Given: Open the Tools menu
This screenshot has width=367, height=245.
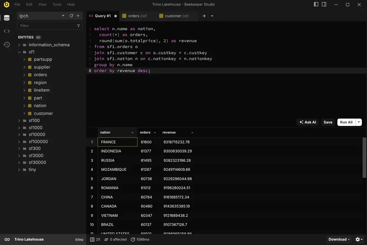Looking at the screenshot, I should pos(57,4).
